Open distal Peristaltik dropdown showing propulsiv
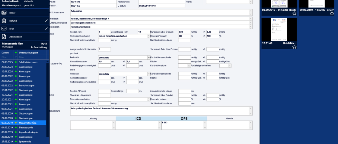Screen dimensions: 338x144 (x=149, y=74)
